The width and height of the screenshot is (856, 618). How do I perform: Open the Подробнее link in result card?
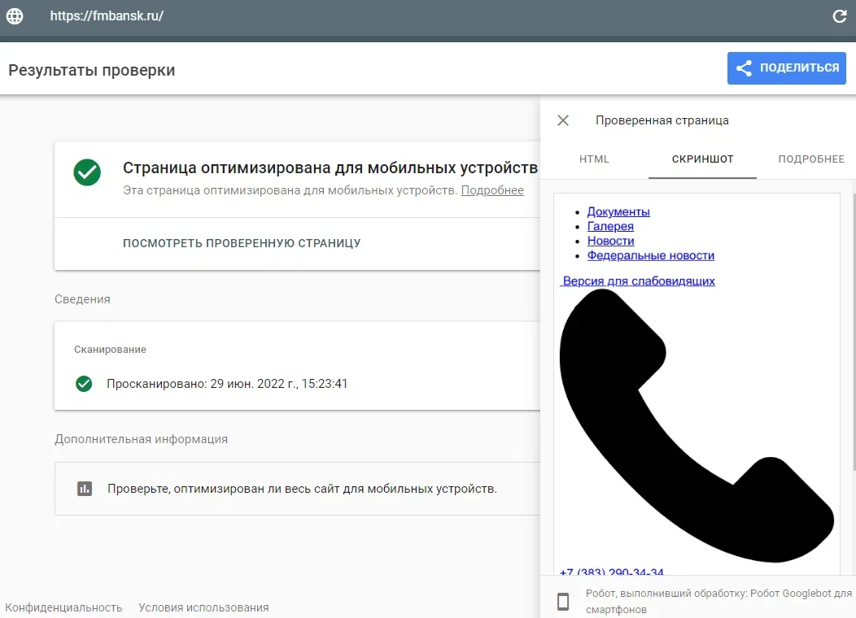click(x=492, y=190)
